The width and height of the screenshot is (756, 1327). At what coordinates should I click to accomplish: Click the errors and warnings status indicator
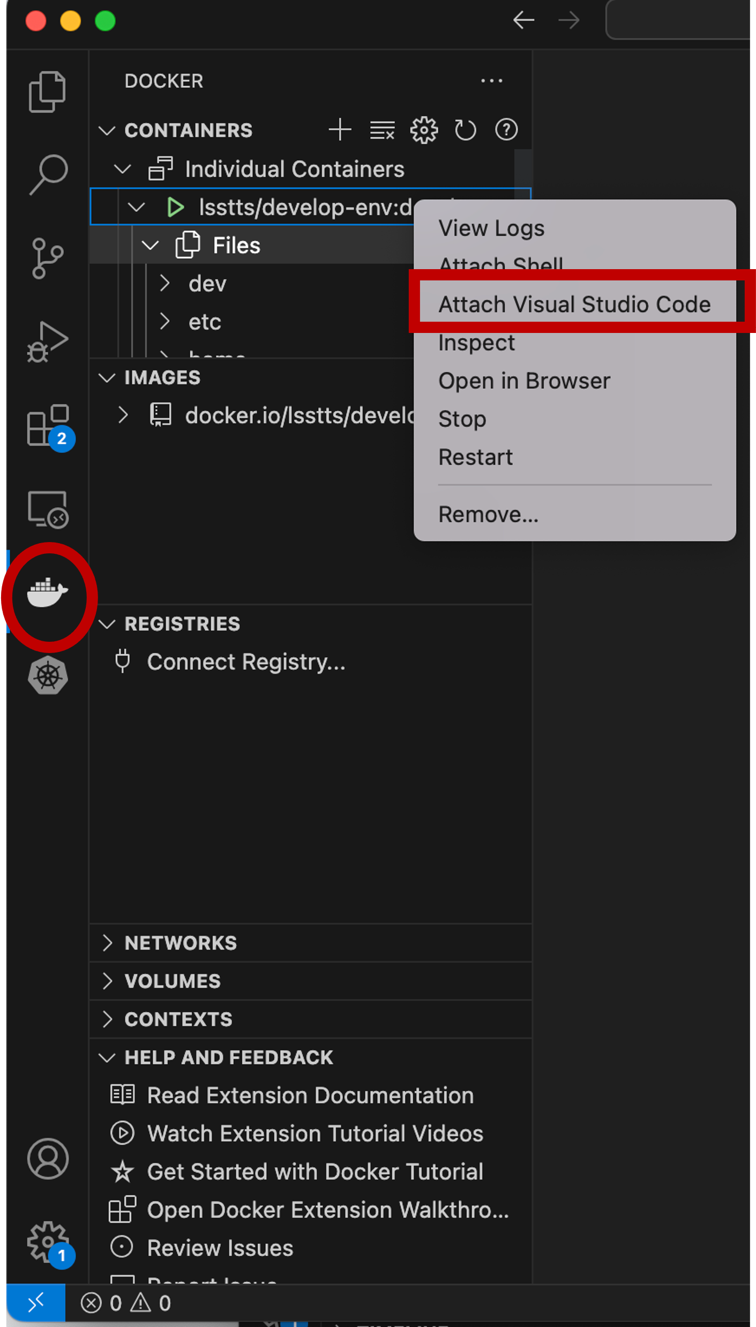coord(126,1303)
